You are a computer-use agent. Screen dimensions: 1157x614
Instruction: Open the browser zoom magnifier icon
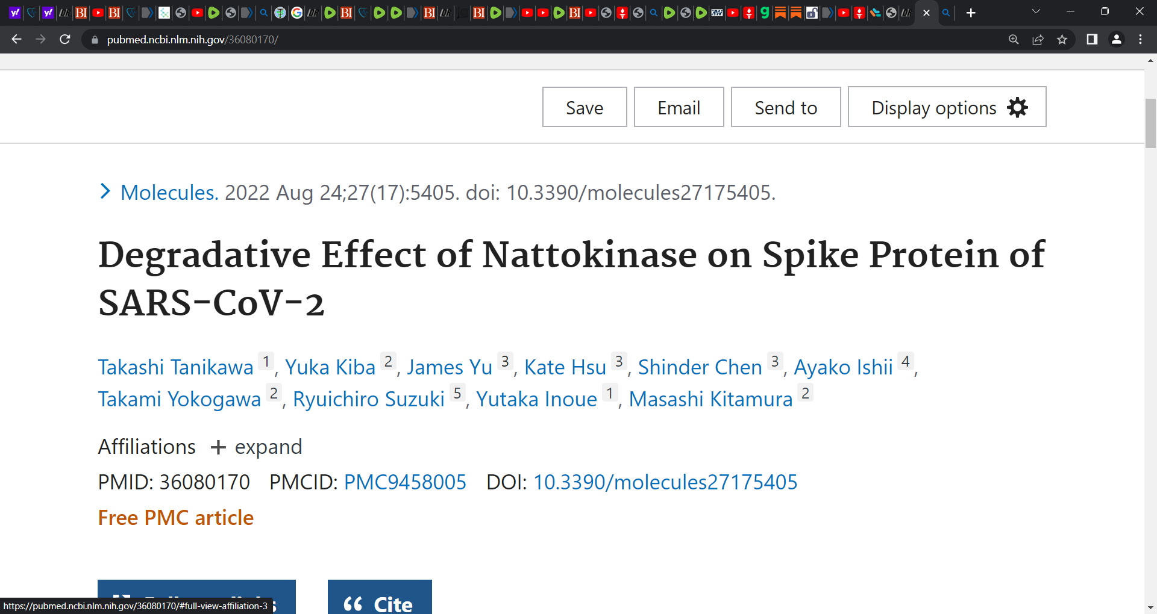pyautogui.click(x=1014, y=40)
